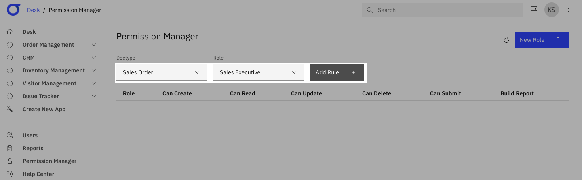This screenshot has height=180, width=582.
Task: Open the Doctype Sales Order dropdown
Action: (162, 72)
